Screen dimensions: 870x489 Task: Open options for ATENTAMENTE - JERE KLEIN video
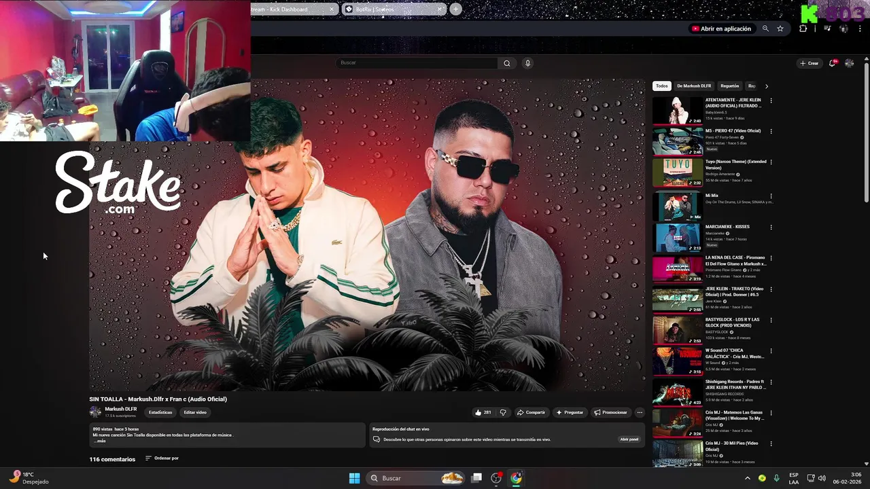point(771,101)
